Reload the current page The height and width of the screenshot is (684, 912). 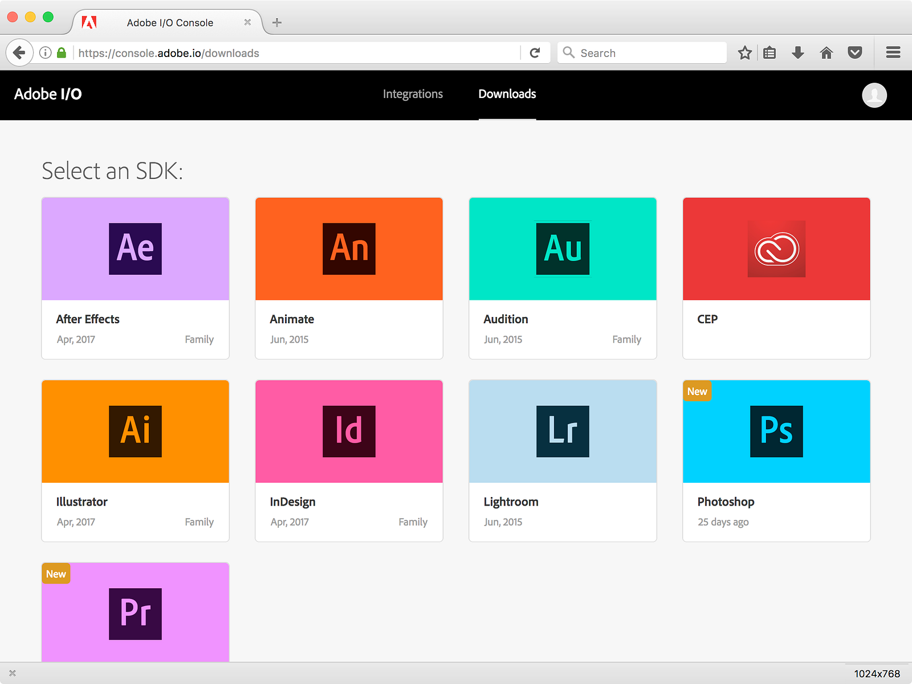click(535, 53)
